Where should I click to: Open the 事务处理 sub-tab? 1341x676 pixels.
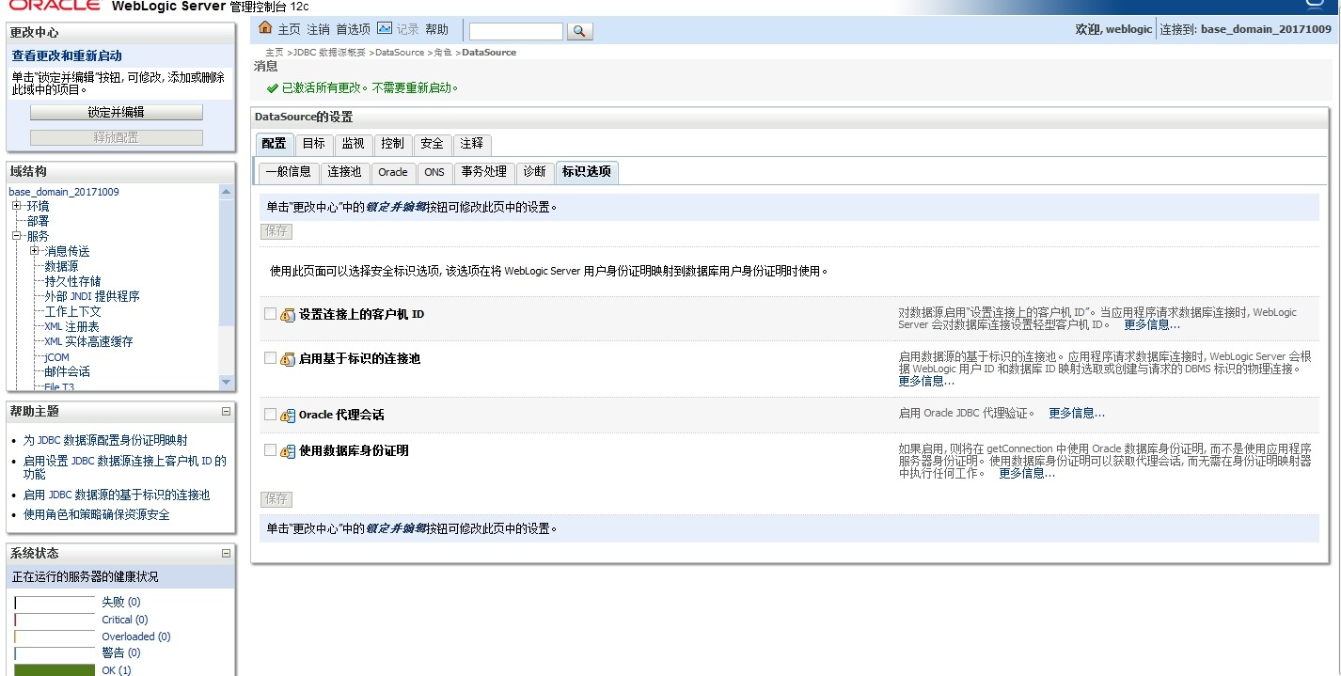click(x=484, y=171)
